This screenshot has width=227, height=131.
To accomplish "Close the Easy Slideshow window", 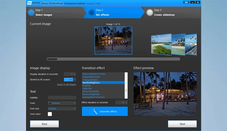I will (198, 2).
